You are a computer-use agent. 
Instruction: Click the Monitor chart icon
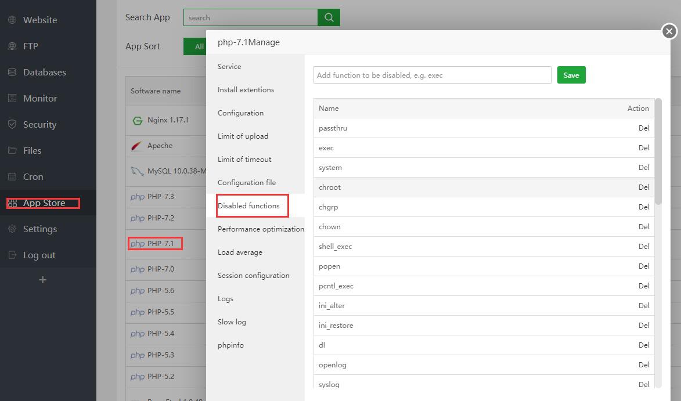pyautogui.click(x=12, y=98)
